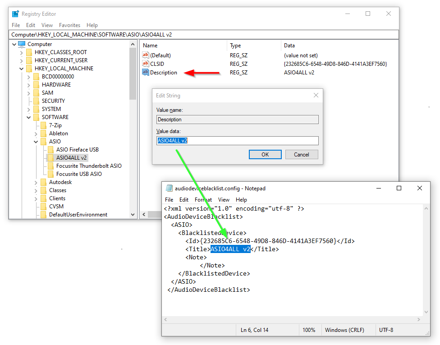
Task: Open Registry Editor's File menu
Action: pyautogui.click(x=16, y=25)
